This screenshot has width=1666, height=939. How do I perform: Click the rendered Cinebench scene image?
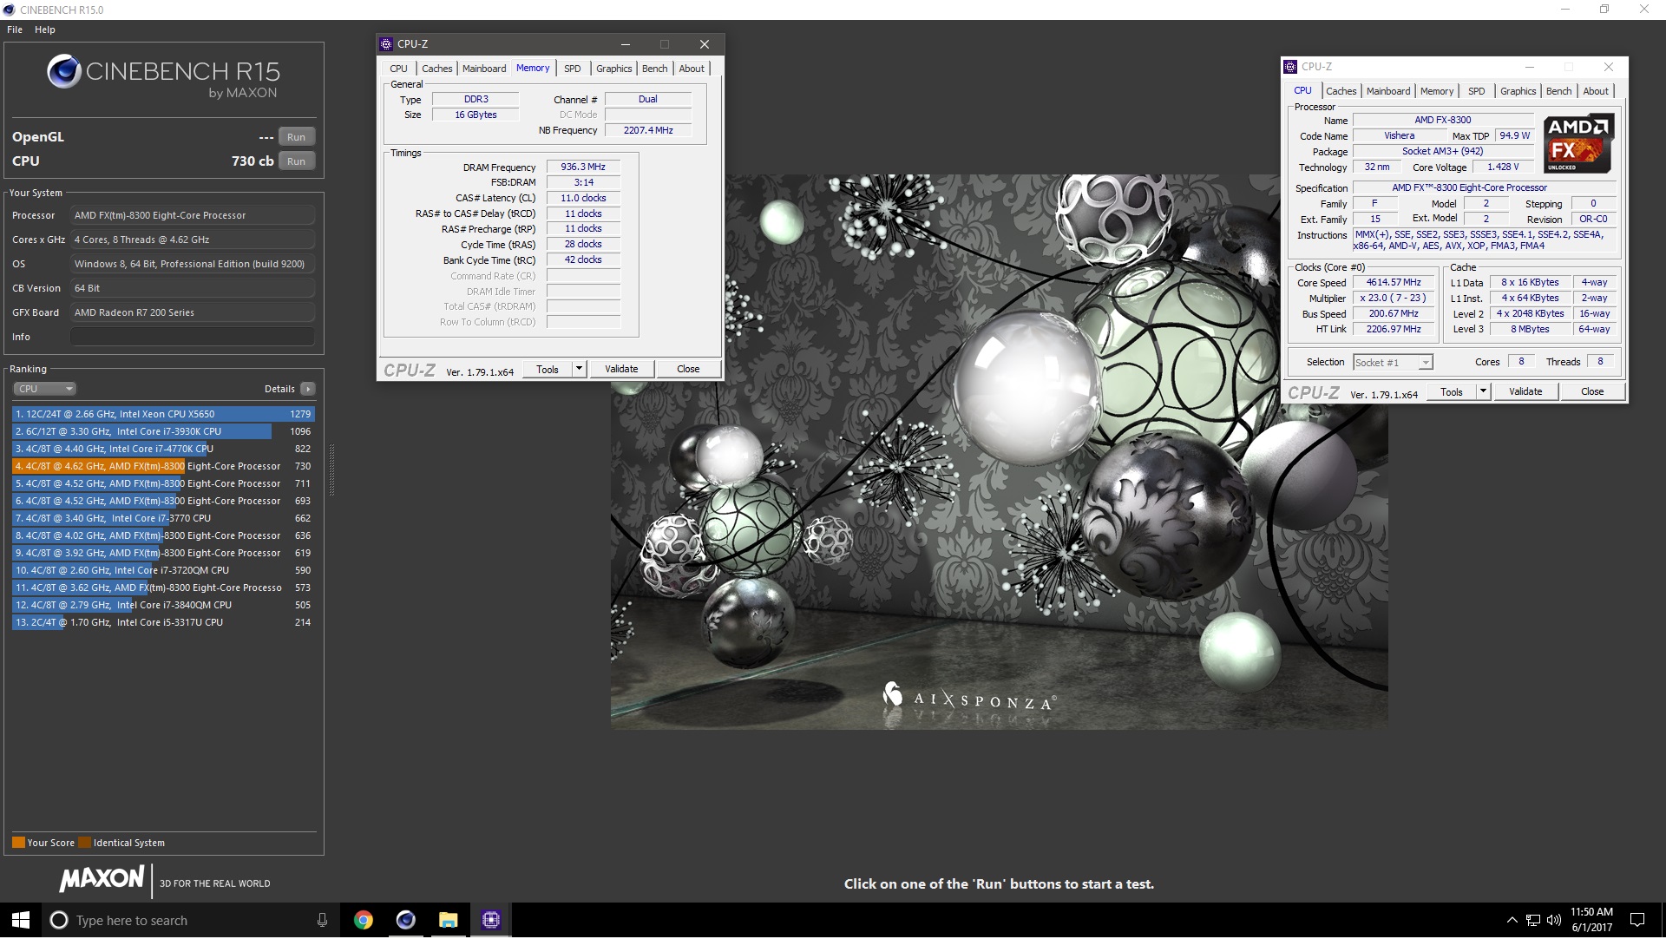point(999,451)
